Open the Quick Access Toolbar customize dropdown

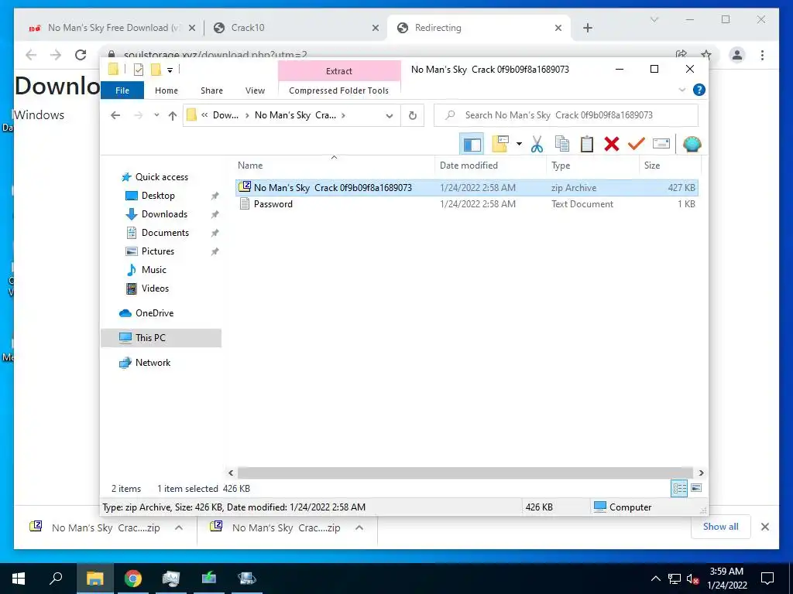[170, 70]
